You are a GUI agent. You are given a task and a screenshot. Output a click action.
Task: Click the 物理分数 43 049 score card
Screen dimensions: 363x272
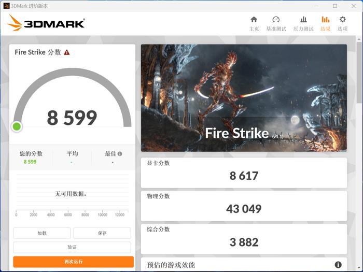pos(244,206)
